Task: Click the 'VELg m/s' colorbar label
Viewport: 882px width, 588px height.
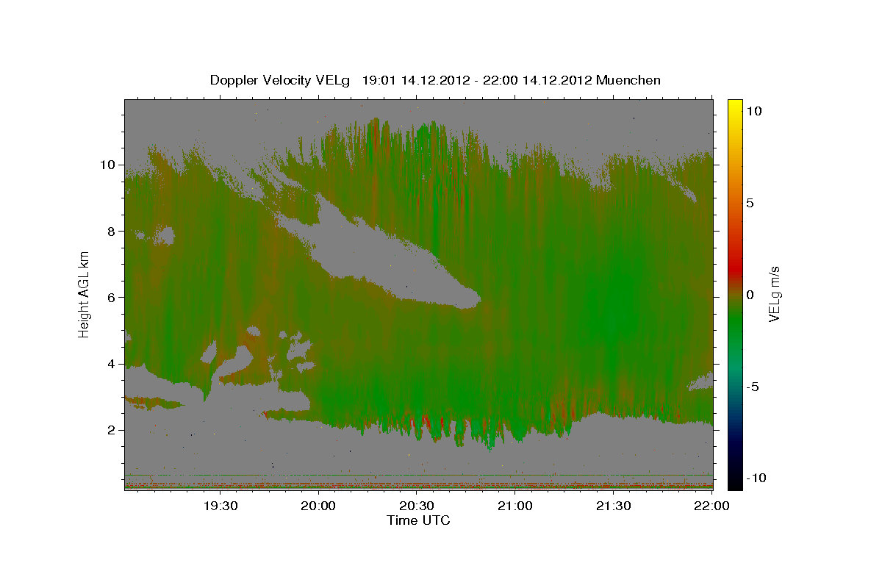Action: pyautogui.click(x=774, y=294)
